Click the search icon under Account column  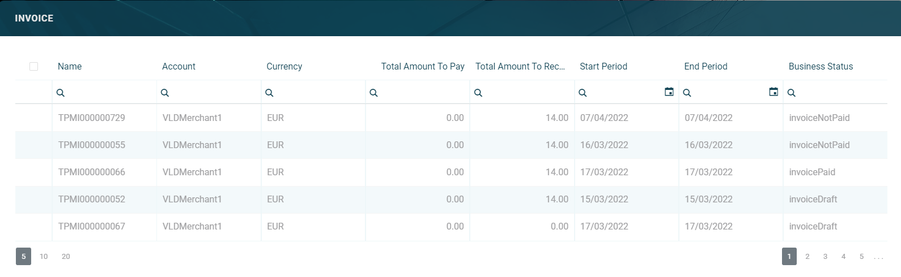pos(165,93)
